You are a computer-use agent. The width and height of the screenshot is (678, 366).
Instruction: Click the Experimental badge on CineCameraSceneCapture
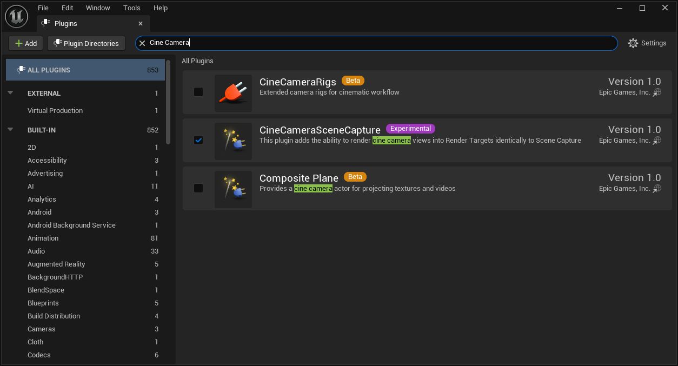[x=410, y=129]
